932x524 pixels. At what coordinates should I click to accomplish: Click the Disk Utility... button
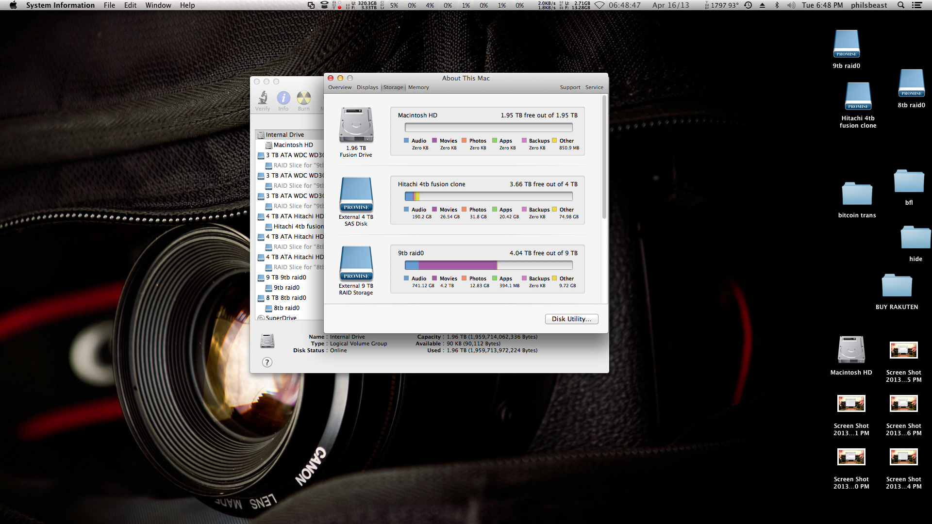[x=571, y=319]
